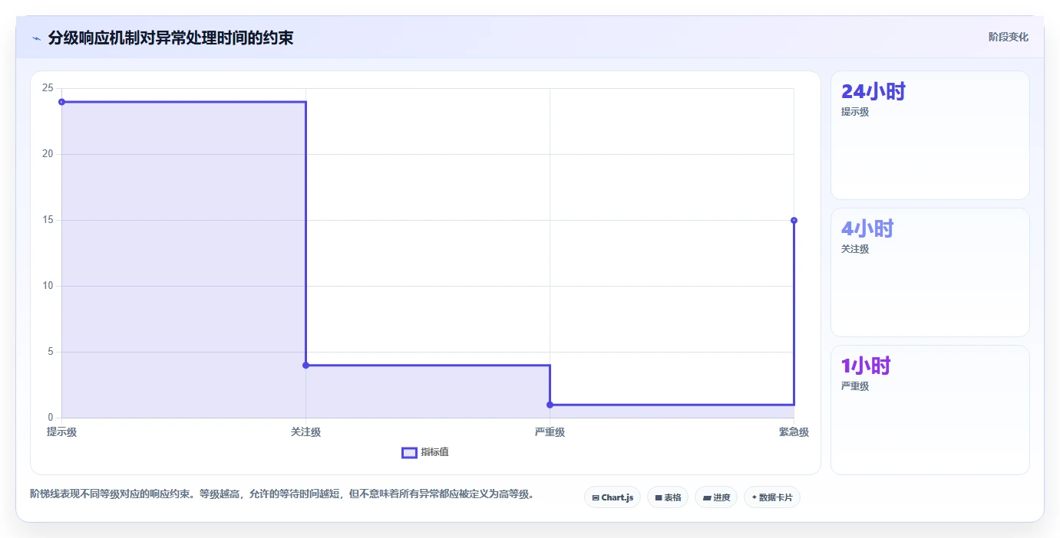Click the footer description starting 阶梯线表现
1060x538 pixels.
click(282, 494)
